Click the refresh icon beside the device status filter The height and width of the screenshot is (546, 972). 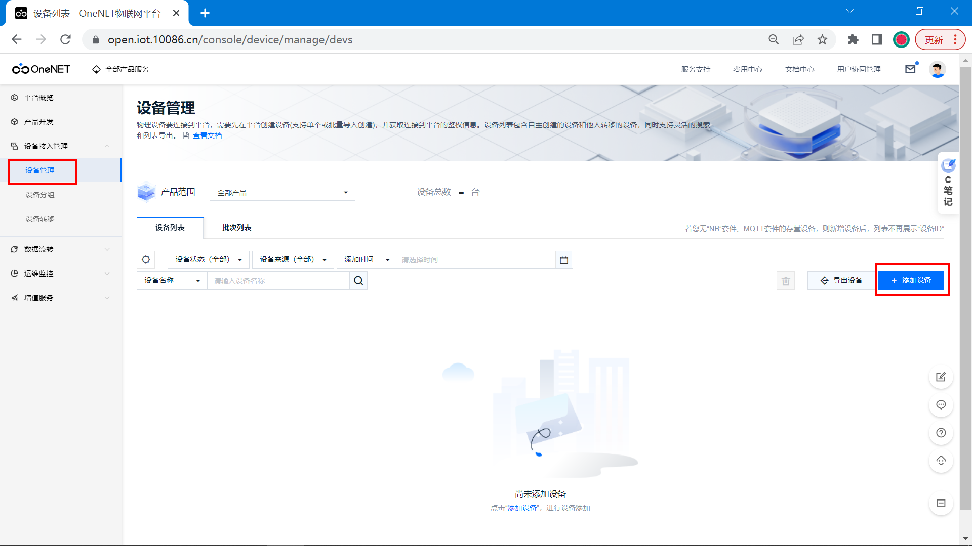point(146,259)
